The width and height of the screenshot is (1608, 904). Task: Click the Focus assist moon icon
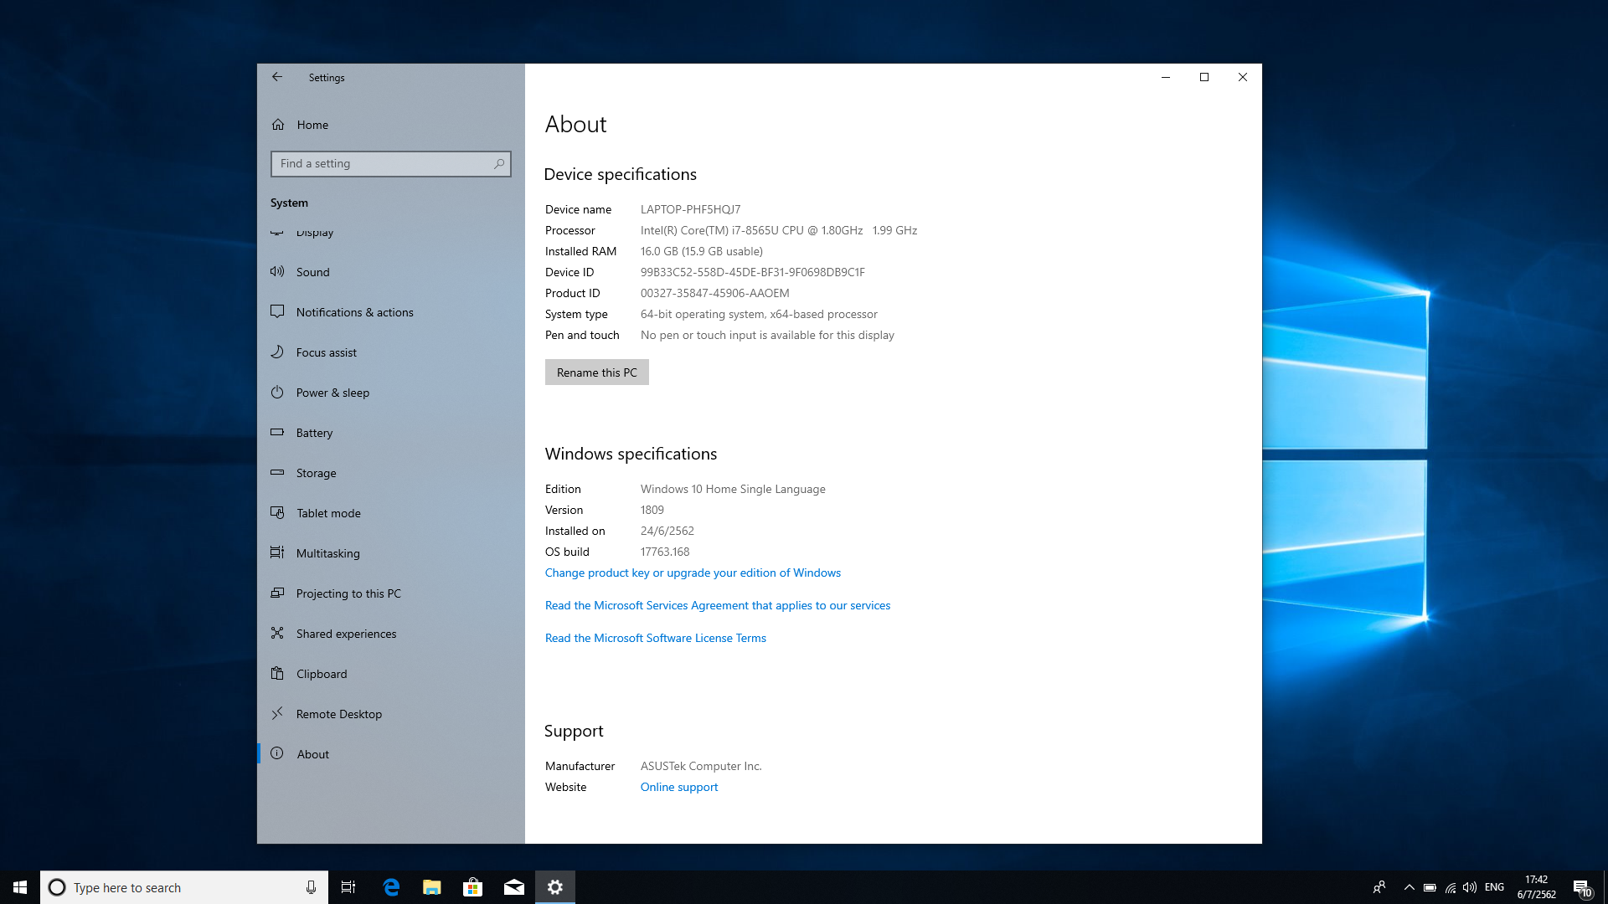[277, 352]
